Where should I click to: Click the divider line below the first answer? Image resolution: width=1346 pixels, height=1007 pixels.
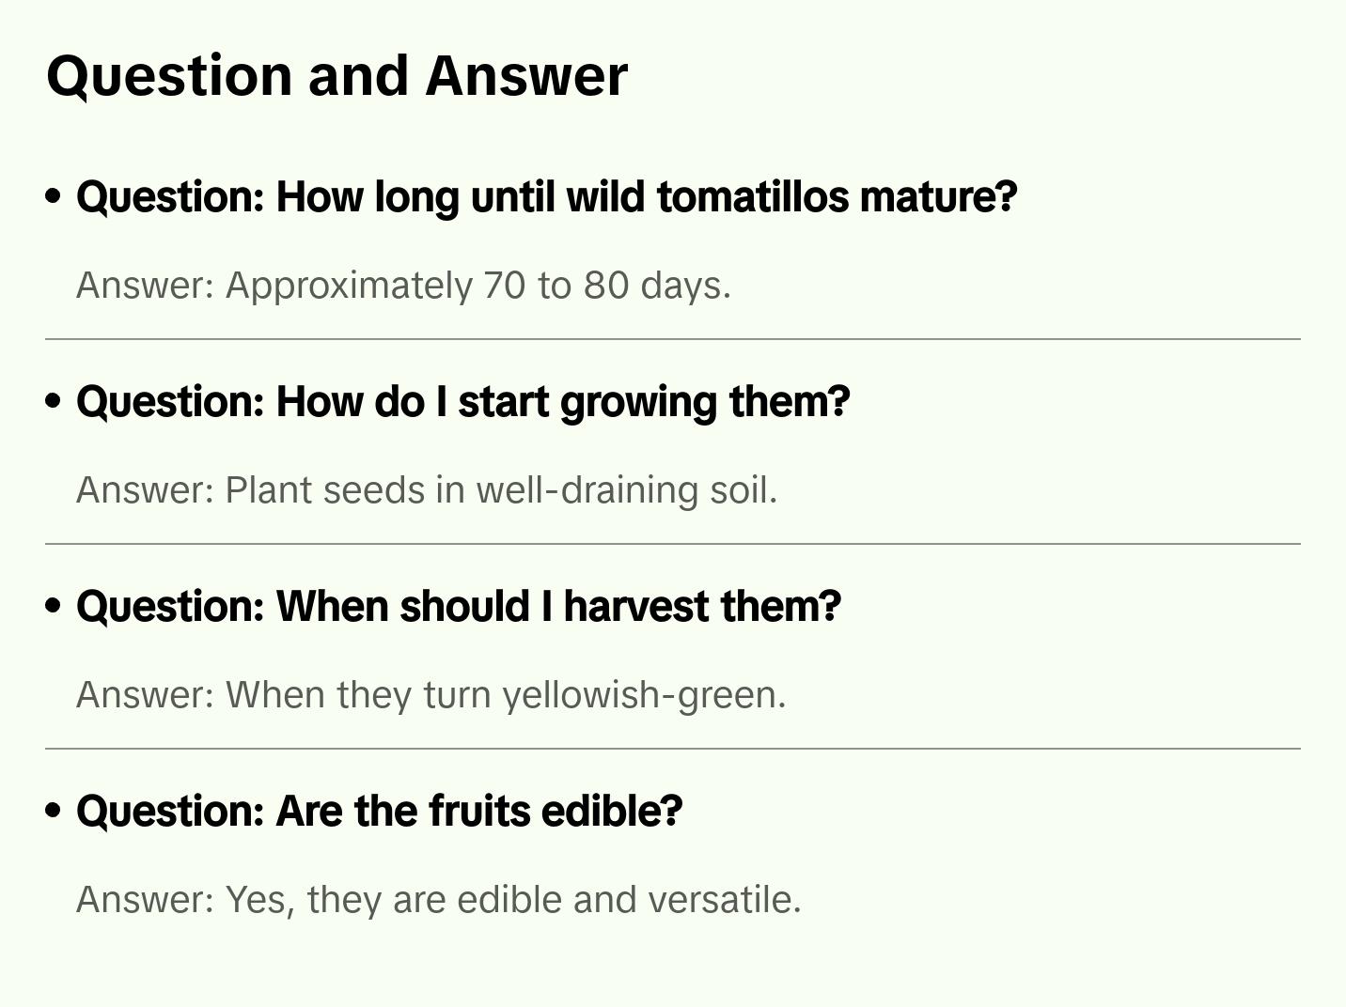[x=673, y=339]
